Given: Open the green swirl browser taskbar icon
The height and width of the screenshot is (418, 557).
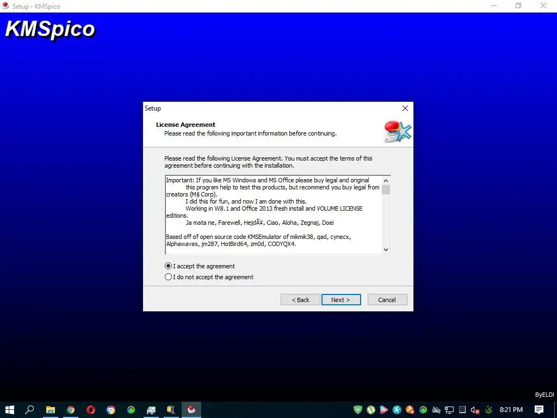Looking at the screenshot, I should pyautogui.click(x=131, y=410).
